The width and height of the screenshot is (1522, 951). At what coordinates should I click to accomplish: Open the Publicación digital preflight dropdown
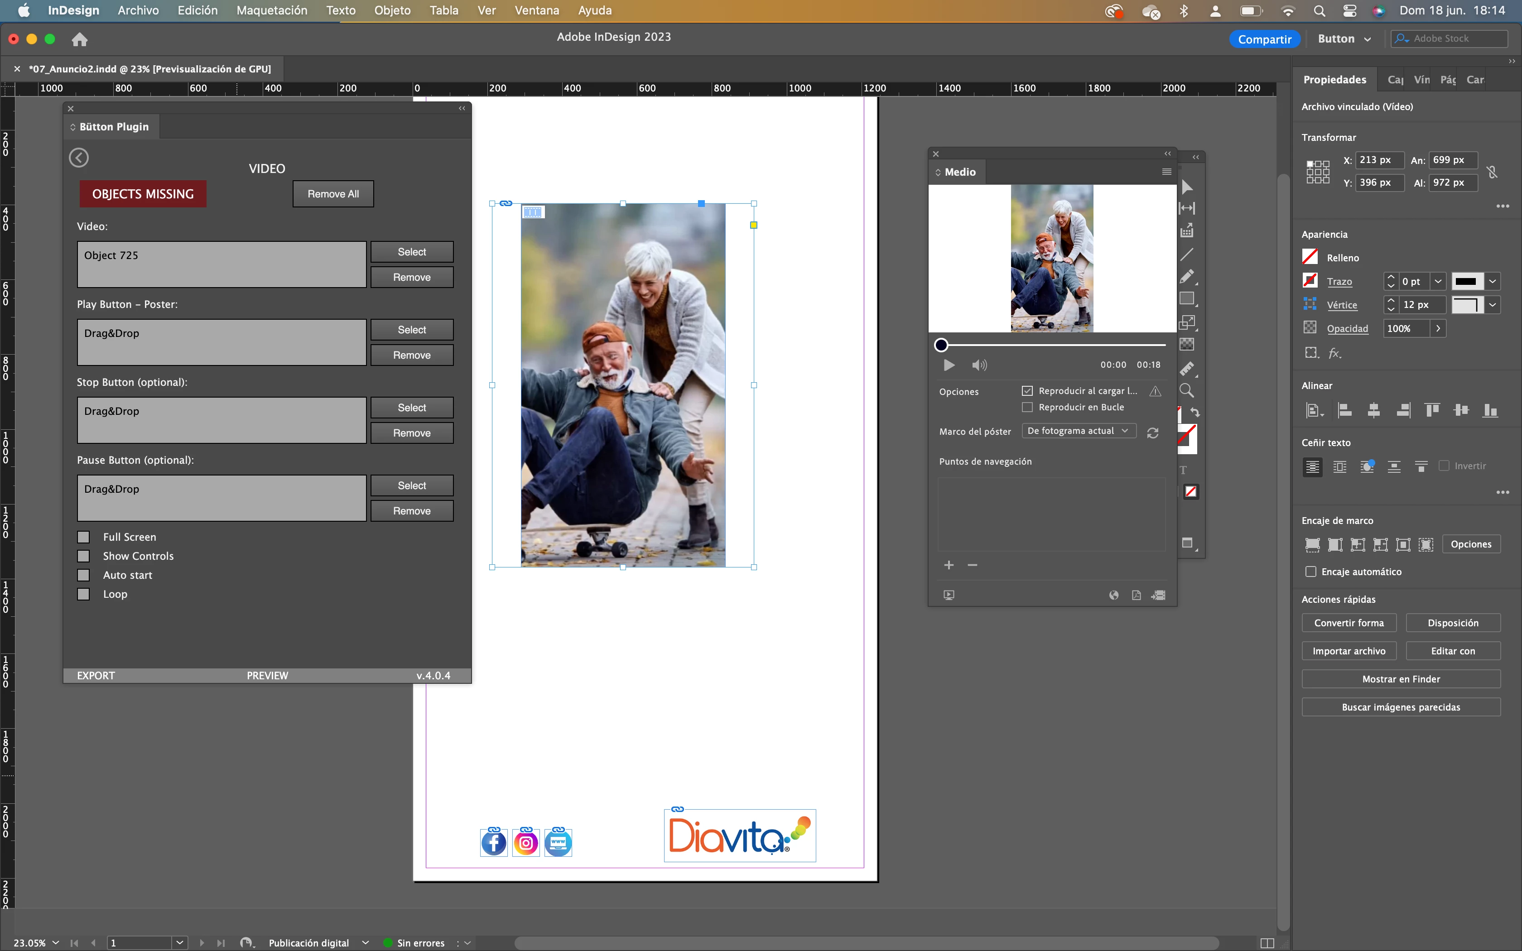(x=366, y=942)
